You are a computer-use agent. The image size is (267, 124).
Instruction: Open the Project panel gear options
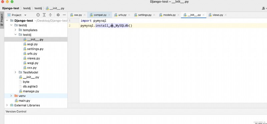pos(58,15)
